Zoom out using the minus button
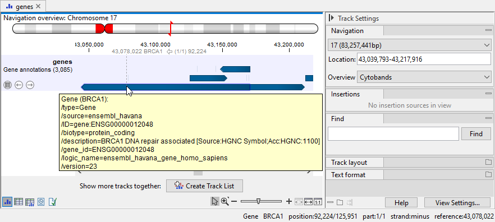The width and height of the screenshot is (495, 222). point(234,201)
